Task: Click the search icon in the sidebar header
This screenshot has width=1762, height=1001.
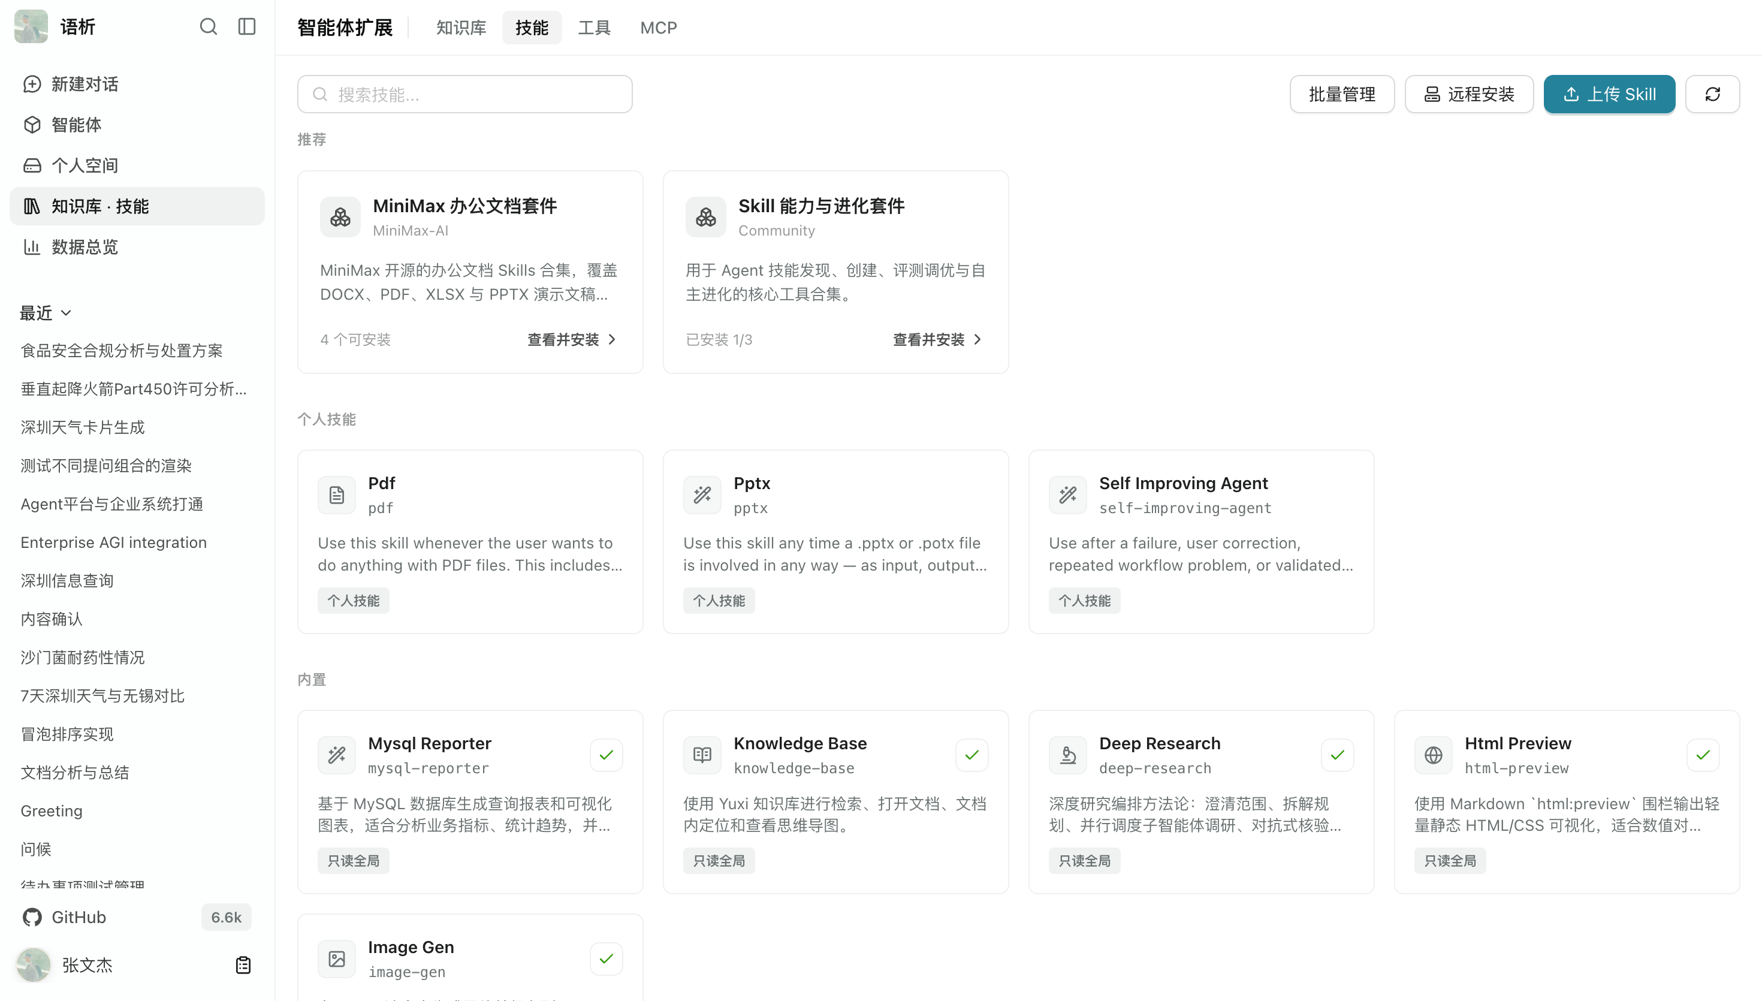Action: [208, 27]
